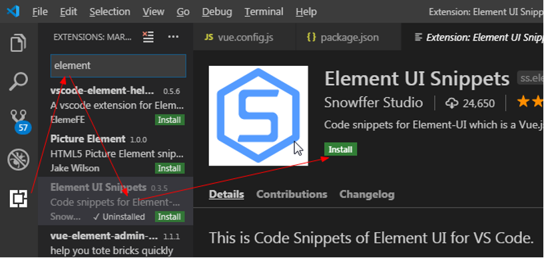
Task: Click the Snowffer Studio publisher link
Action: click(374, 102)
